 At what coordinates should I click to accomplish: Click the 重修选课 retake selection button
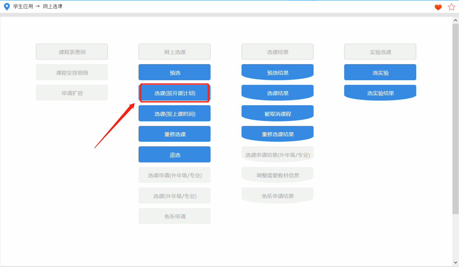coord(174,134)
